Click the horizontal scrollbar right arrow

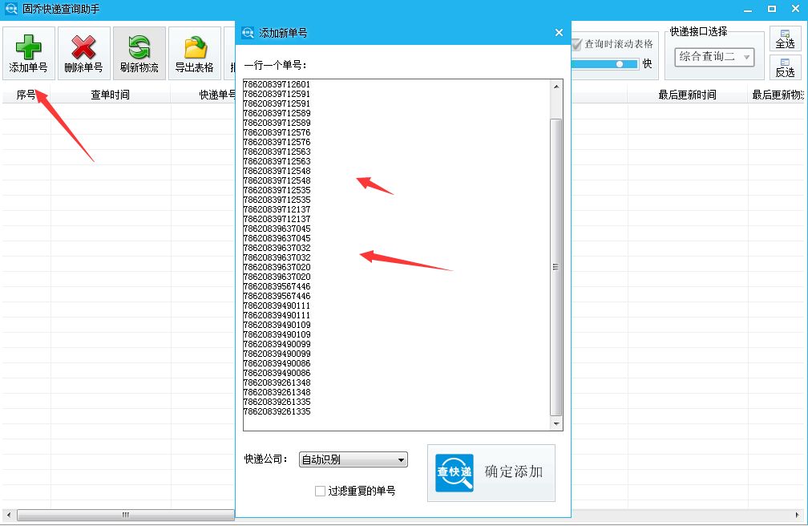tap(798, 515)
